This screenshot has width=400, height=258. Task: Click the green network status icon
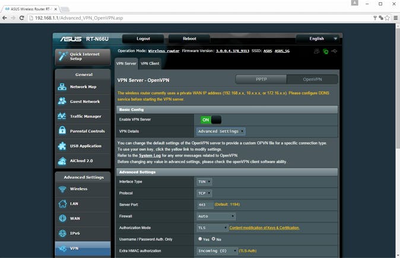325,51
